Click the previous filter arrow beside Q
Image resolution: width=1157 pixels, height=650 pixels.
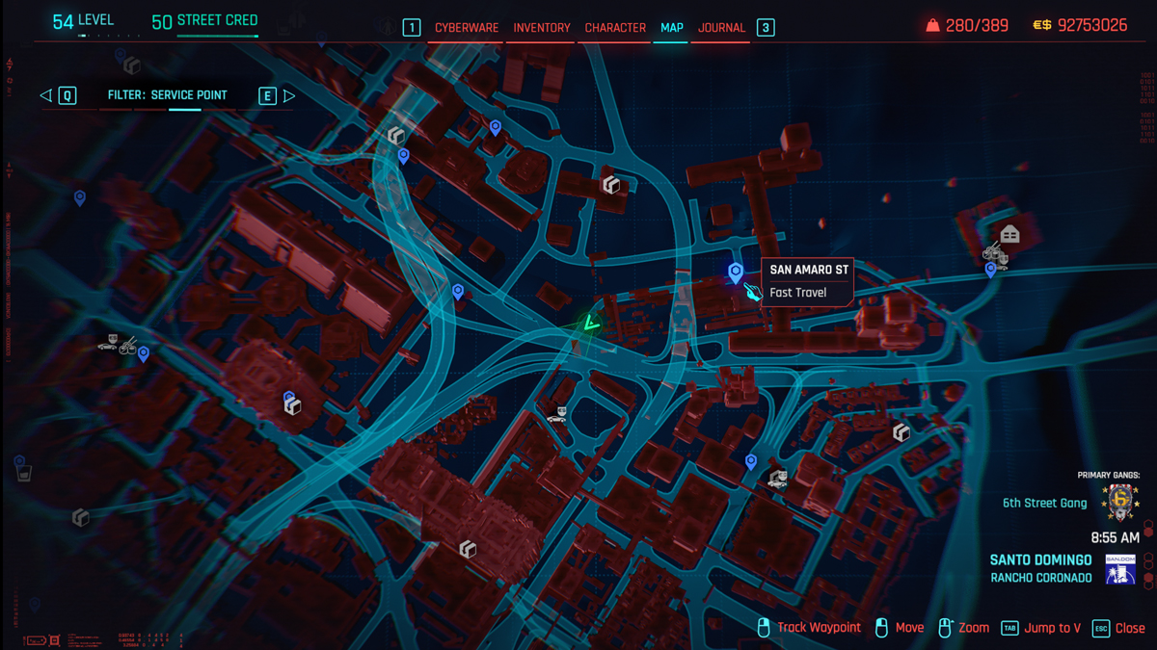pos(44,95)
